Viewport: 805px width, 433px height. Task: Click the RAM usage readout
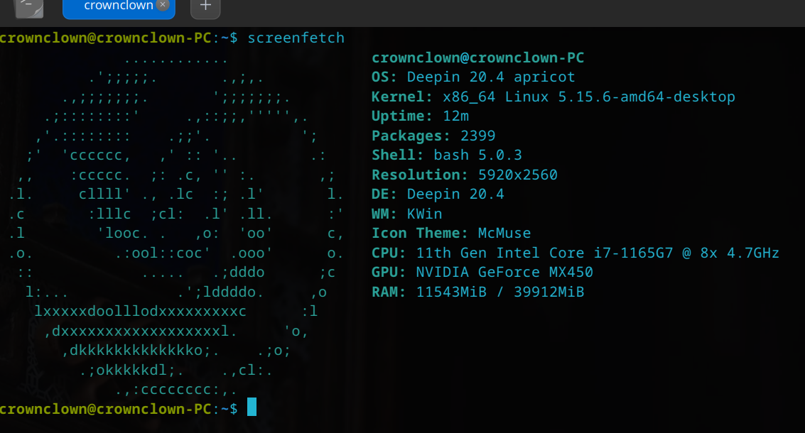pos(477,291)
